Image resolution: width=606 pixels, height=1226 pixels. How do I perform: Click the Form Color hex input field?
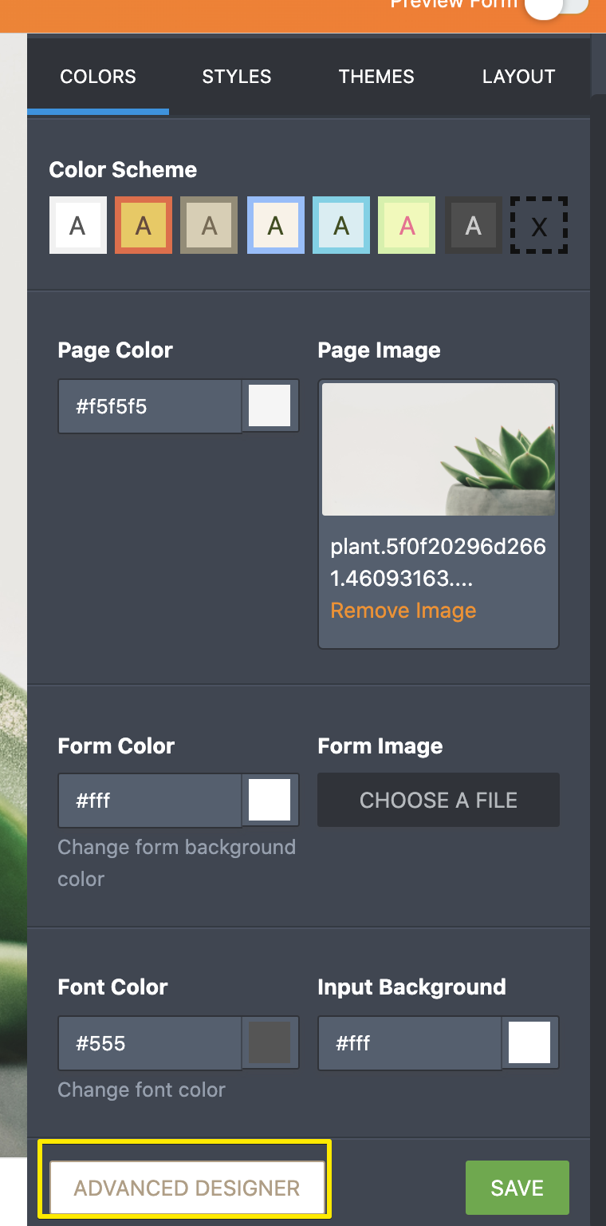[150, 800]
